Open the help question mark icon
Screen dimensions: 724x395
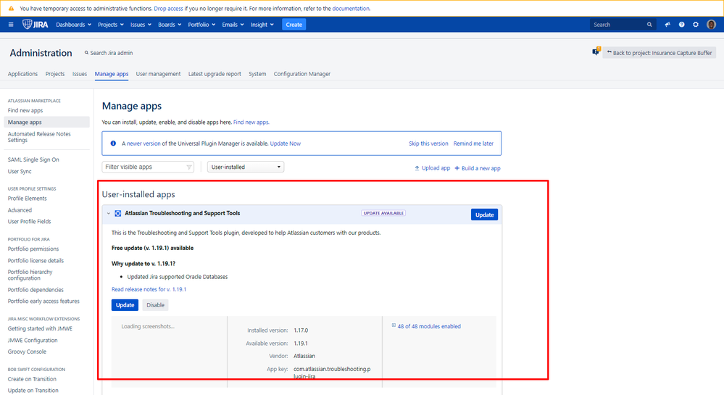[x=681, y=25]
